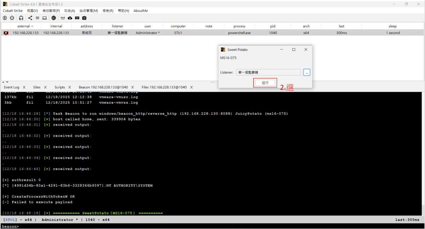Show targets view laptop icon
The height and width of the screenshot is (229, 425).
pyautogui.click(x=44, y=18)
